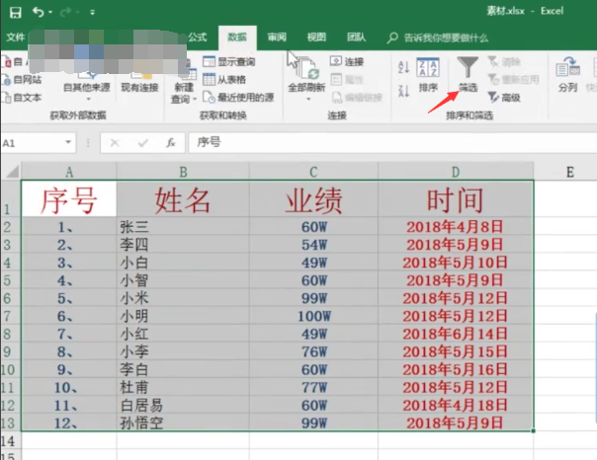Open the File (文件) menu
This screenshot has width=597, height=460.
click(16, 38)
